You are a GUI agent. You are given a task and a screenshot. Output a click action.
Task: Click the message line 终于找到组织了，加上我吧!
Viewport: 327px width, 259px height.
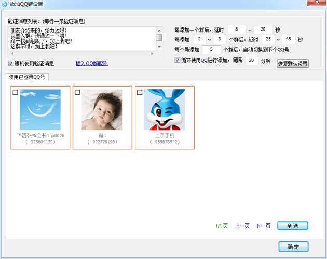[x=42, y=41]
